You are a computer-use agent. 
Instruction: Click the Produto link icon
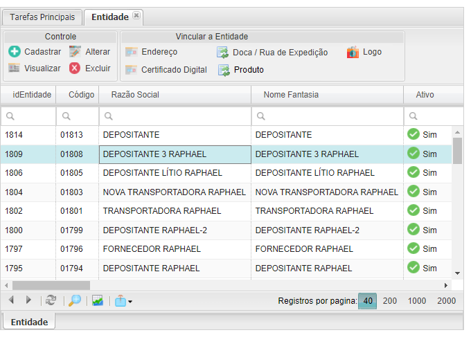coord(224,70)
